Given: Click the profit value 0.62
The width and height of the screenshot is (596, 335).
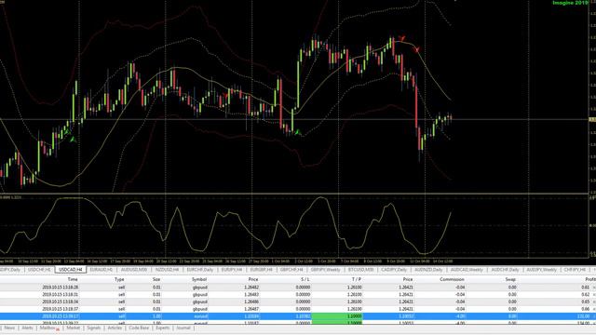Looking at the screenshot, I should tap(586, 294).
